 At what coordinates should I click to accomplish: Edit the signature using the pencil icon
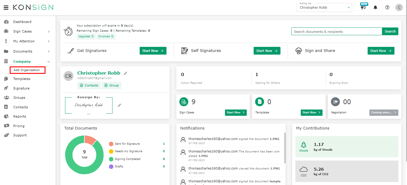tap(119, 105)
